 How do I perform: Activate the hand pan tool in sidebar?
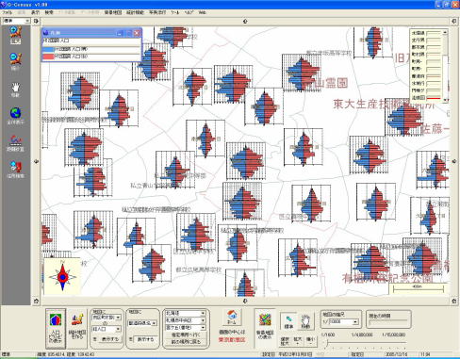(x=15, y=90)
